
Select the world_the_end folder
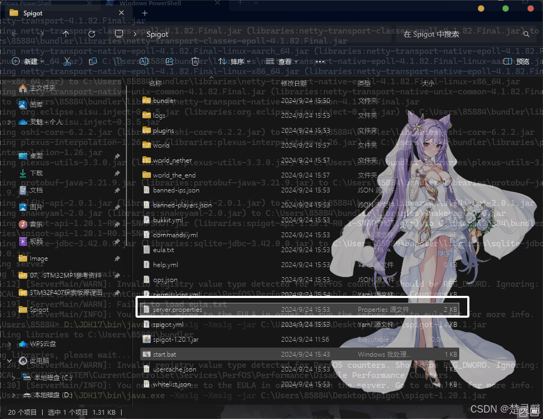click(300, 175)
